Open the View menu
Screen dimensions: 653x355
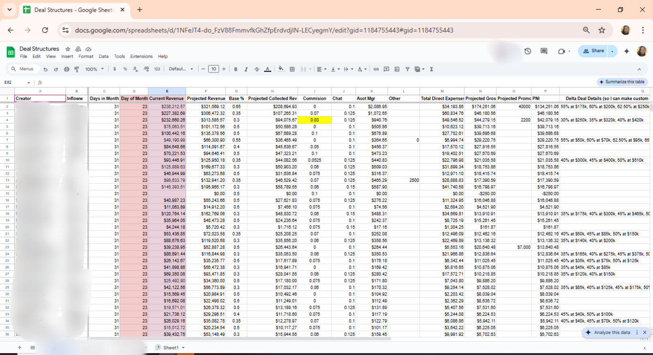pyautogui.click(x=51, y=56)
